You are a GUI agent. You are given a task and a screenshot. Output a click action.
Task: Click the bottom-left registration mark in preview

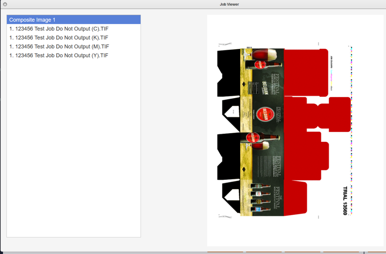225,216
